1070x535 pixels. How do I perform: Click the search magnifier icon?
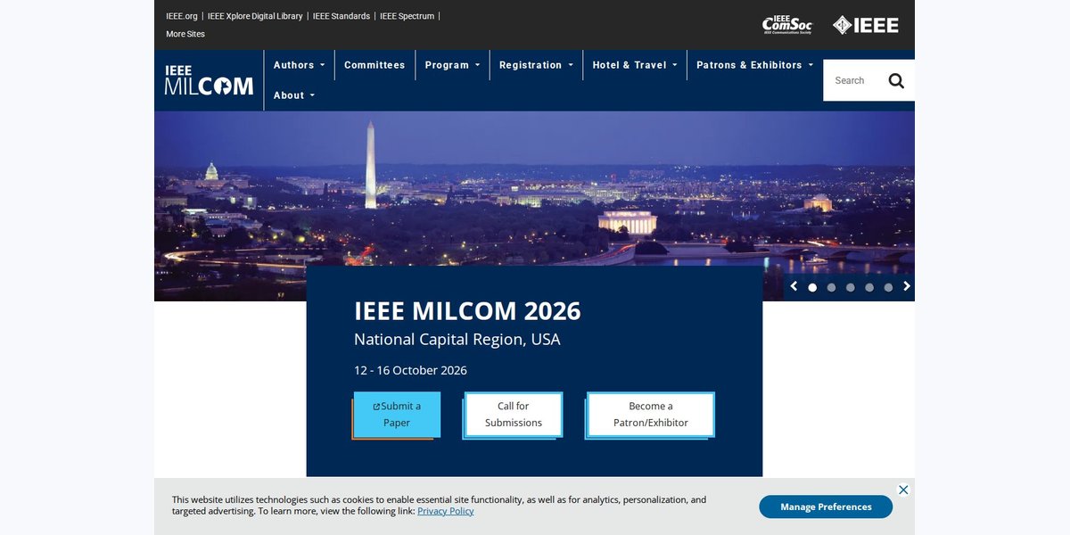[896, 81]
